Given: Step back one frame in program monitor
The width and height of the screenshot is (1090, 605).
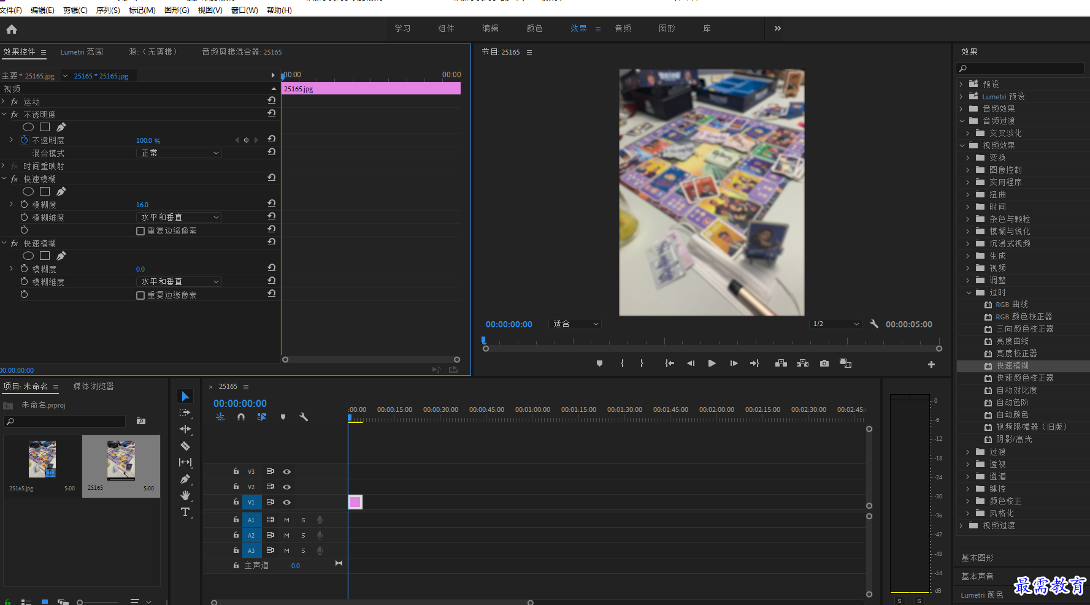Looking at the screenshot, I should point(691,363).
